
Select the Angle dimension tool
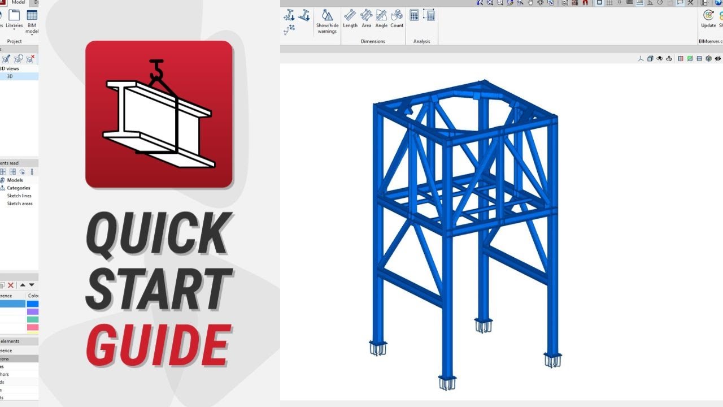coord(382,18)
